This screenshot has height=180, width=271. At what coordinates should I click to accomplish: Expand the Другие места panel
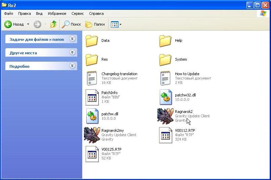point(72,53)
